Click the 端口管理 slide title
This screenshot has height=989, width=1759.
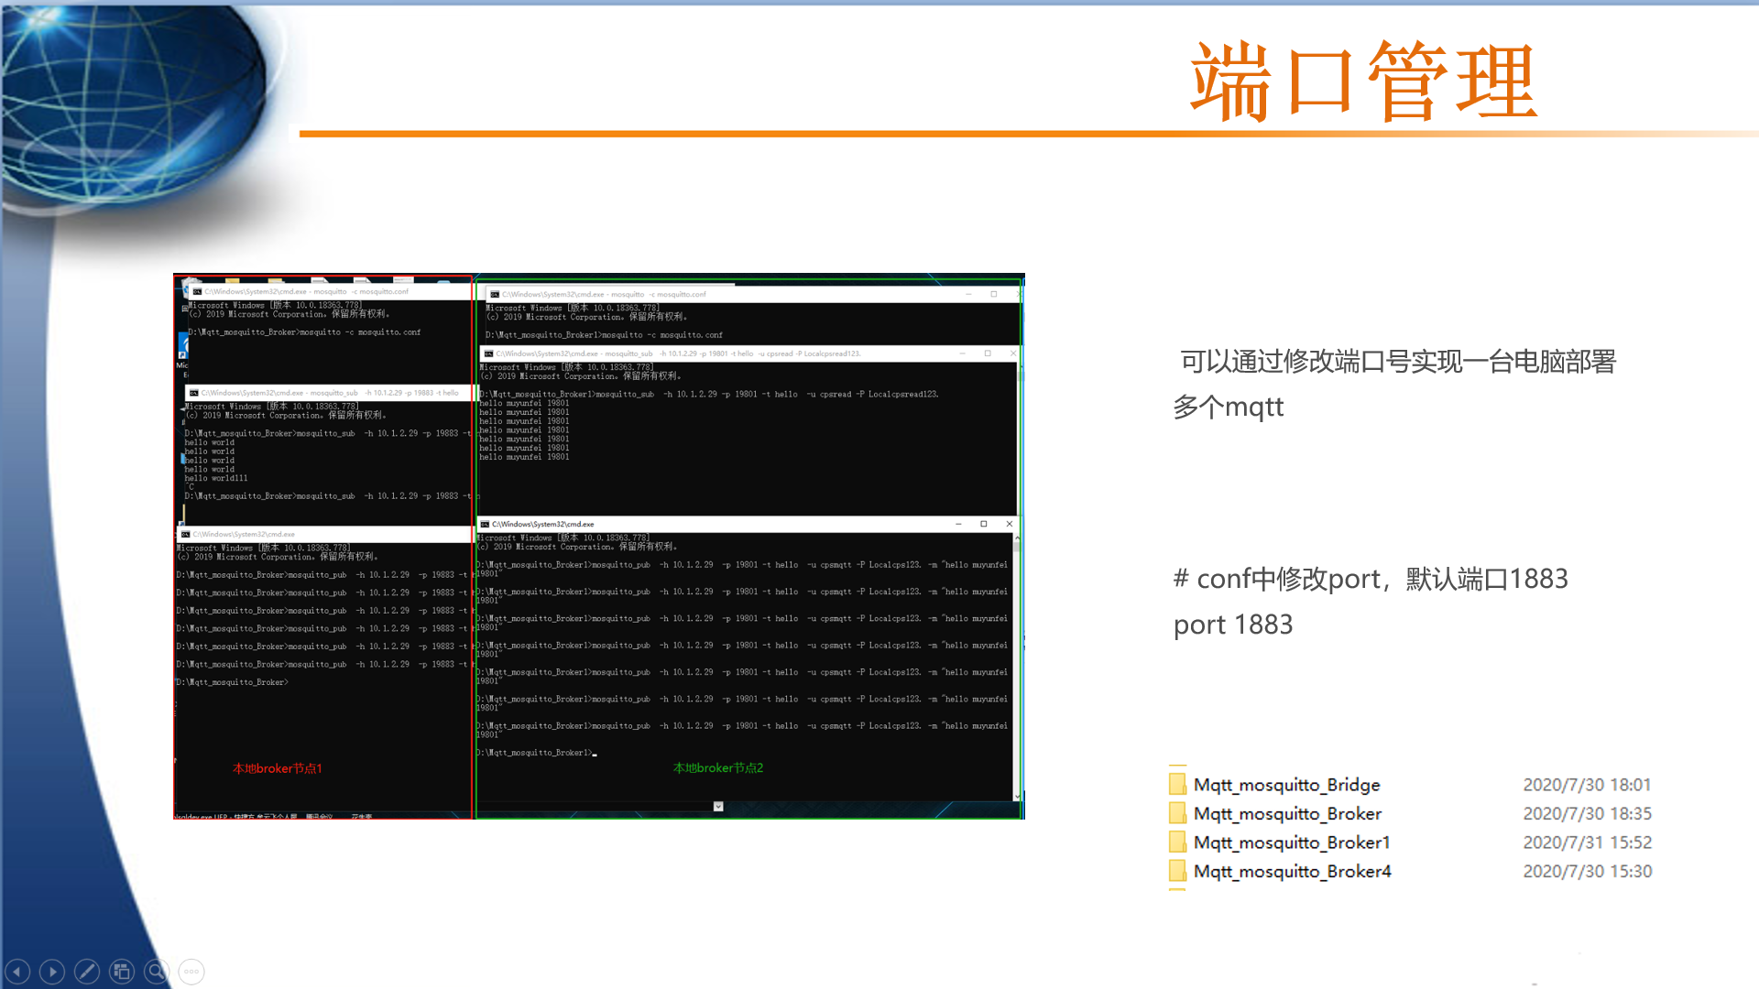(1362, 82)
